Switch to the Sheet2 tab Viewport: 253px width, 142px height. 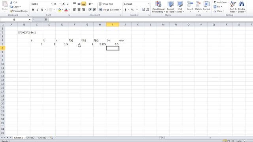pyautogui.click(x=30, y=138)
